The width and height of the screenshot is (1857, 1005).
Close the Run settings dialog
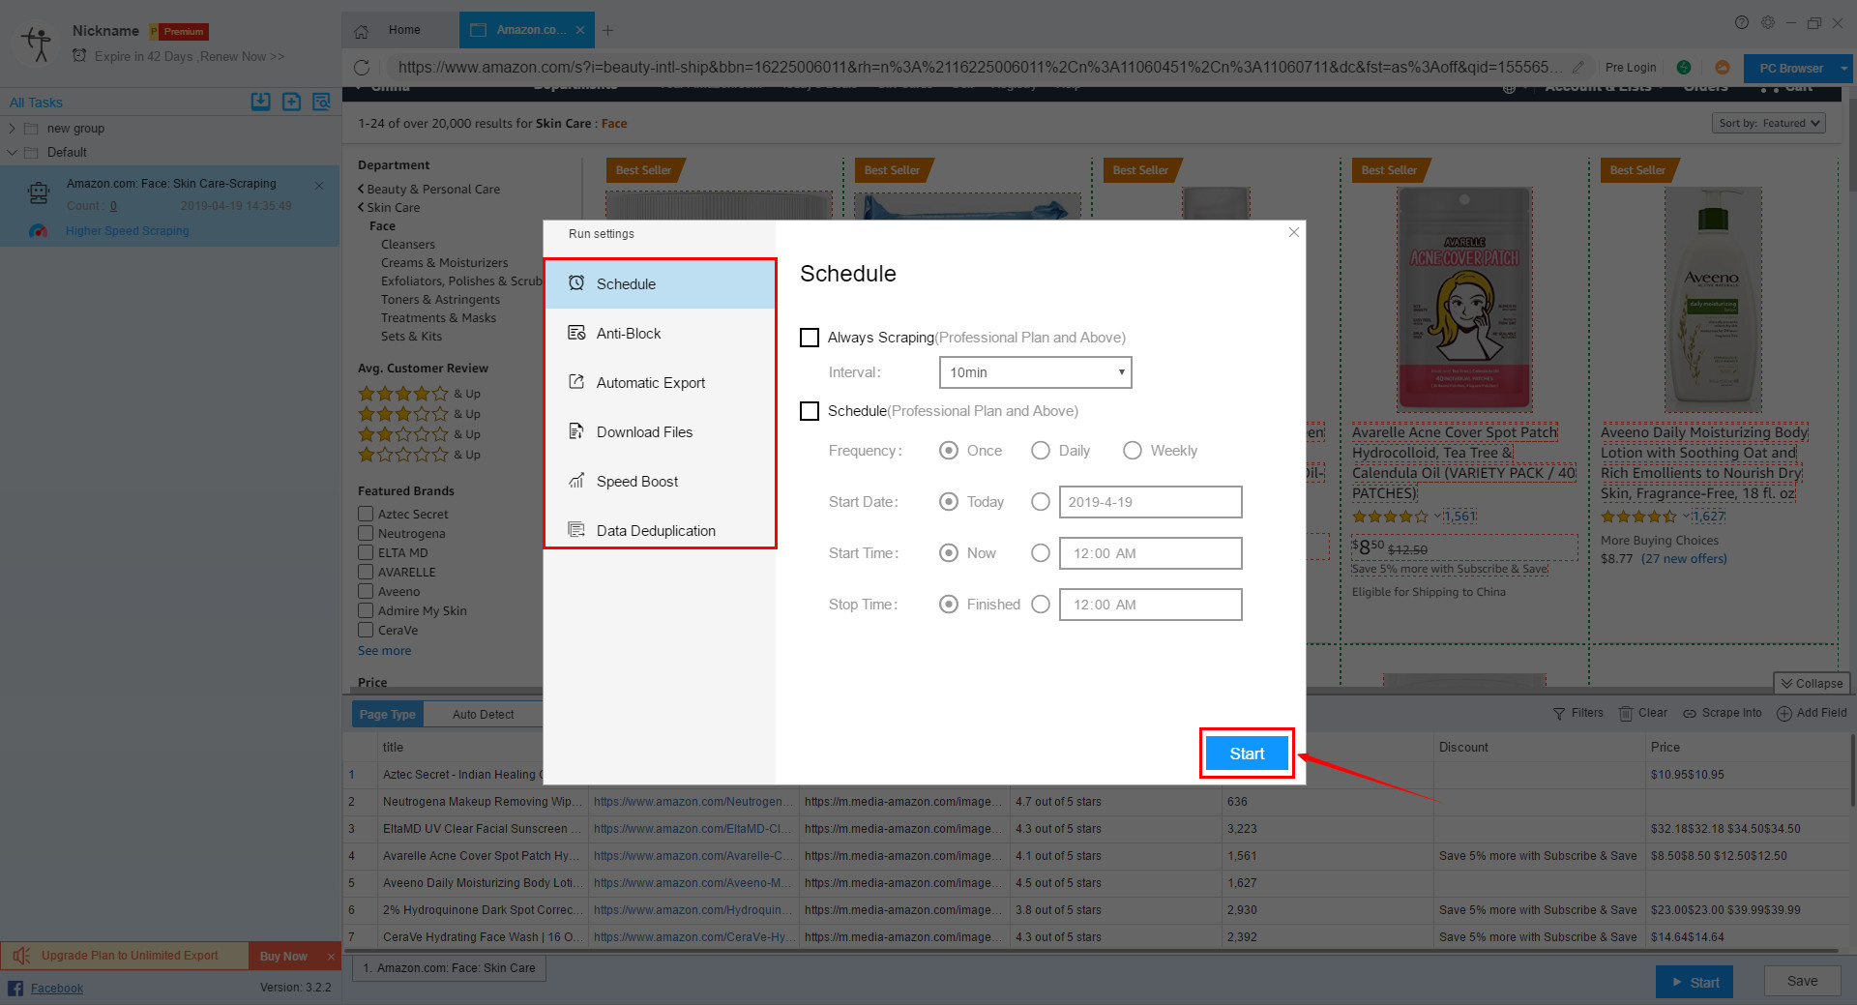coord(1294,232)
